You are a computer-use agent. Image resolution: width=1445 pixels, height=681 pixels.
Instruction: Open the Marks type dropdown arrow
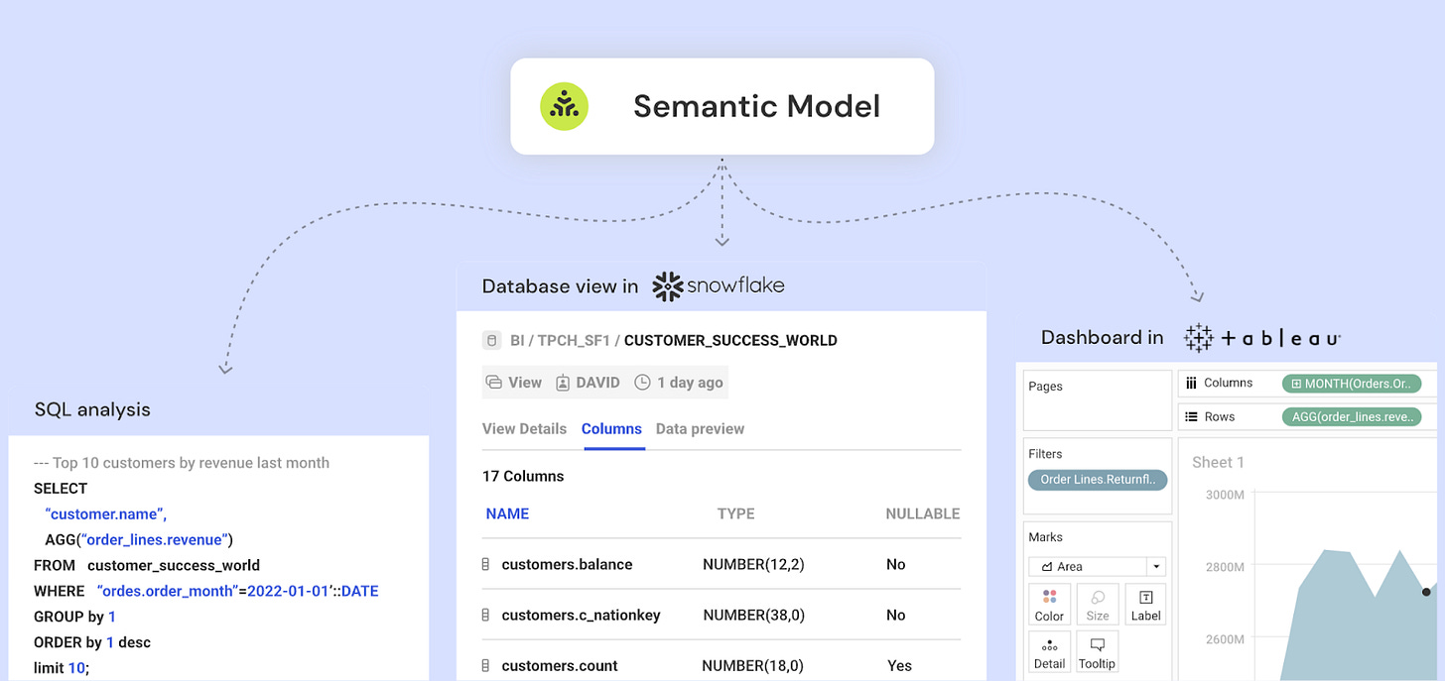[1155, 567]
